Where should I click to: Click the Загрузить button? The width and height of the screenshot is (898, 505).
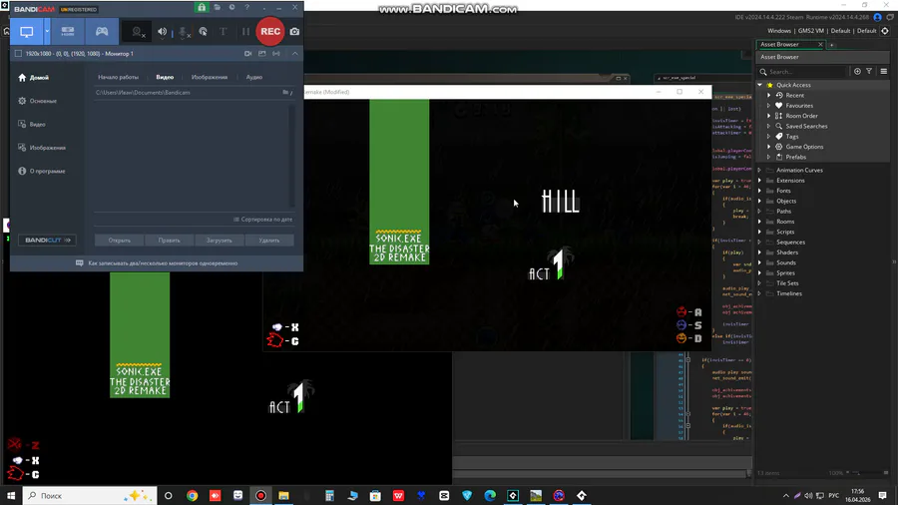click(219, 241)
